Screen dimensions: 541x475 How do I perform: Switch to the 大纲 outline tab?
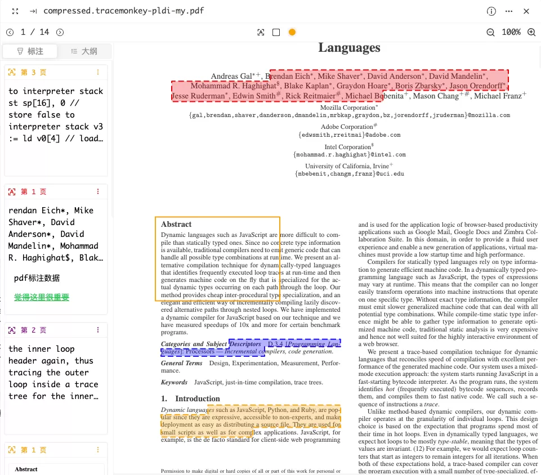84,51
